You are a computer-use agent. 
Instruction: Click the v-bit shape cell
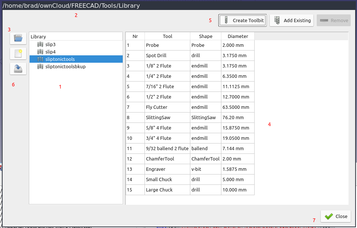205,169
